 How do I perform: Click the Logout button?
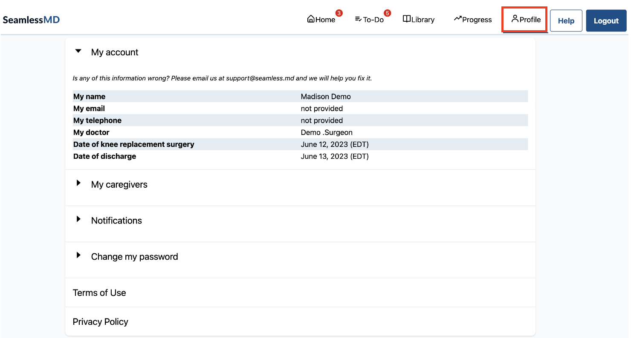pyautogui.click(x=606, y=21)
